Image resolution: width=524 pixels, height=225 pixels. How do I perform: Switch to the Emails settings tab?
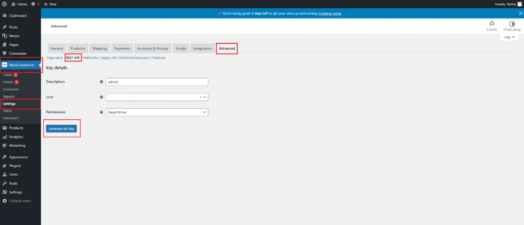coord(181,48)
